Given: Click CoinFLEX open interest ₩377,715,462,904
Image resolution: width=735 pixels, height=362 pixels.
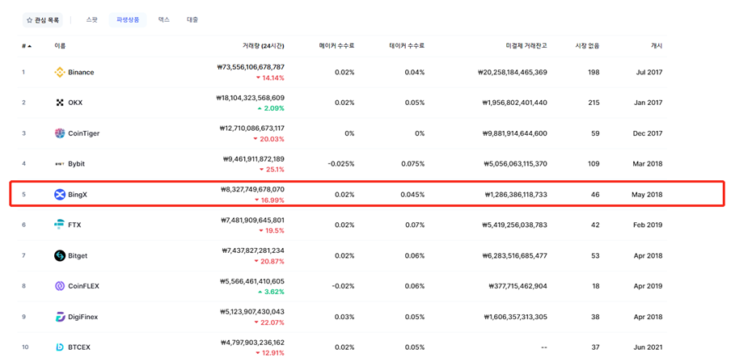Looking at the screenshot, I should (517, 286).
